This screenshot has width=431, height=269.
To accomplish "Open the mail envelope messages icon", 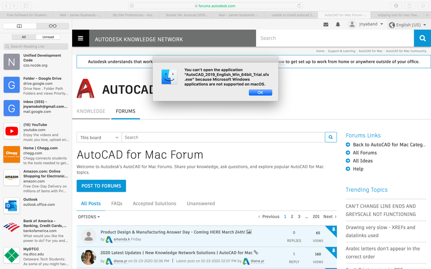I will 326,25.
